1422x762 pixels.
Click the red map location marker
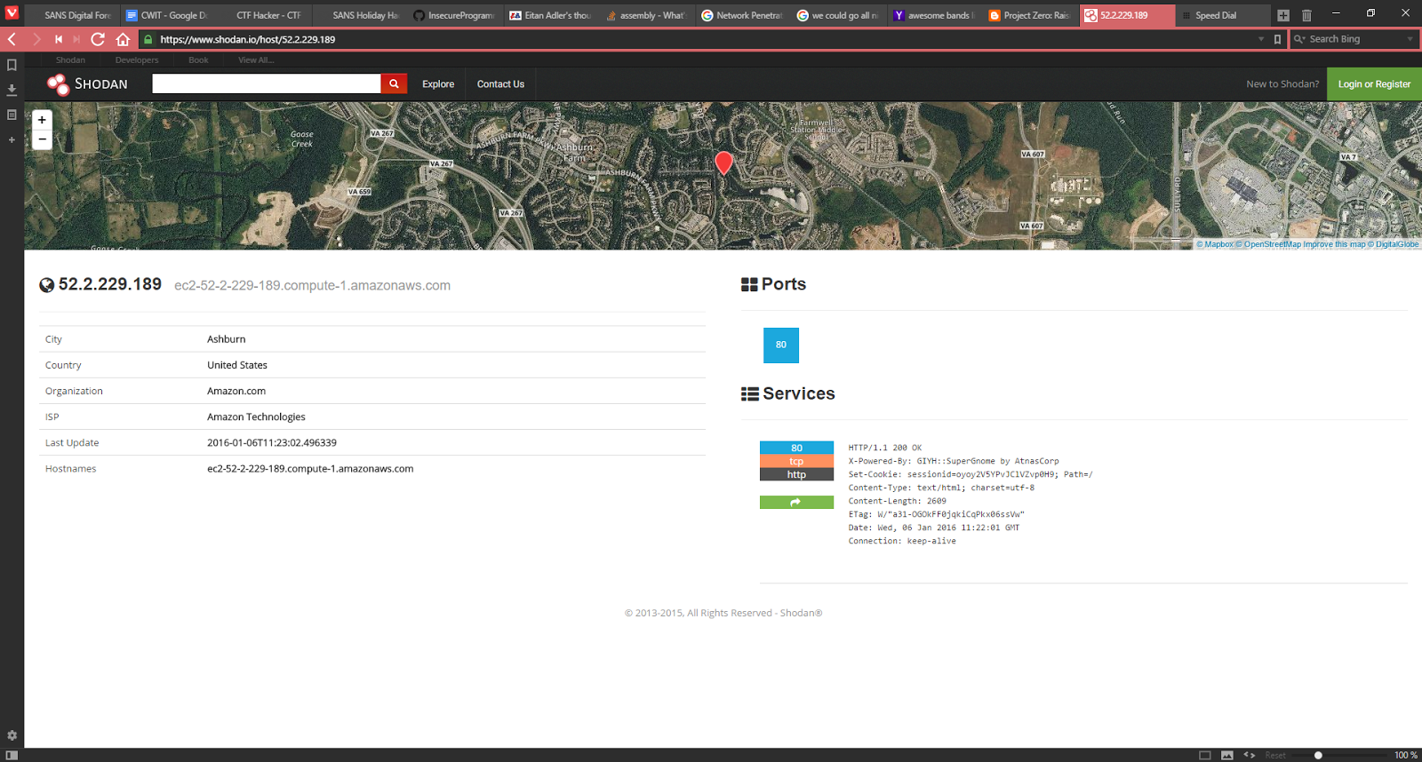pos(723,163)
